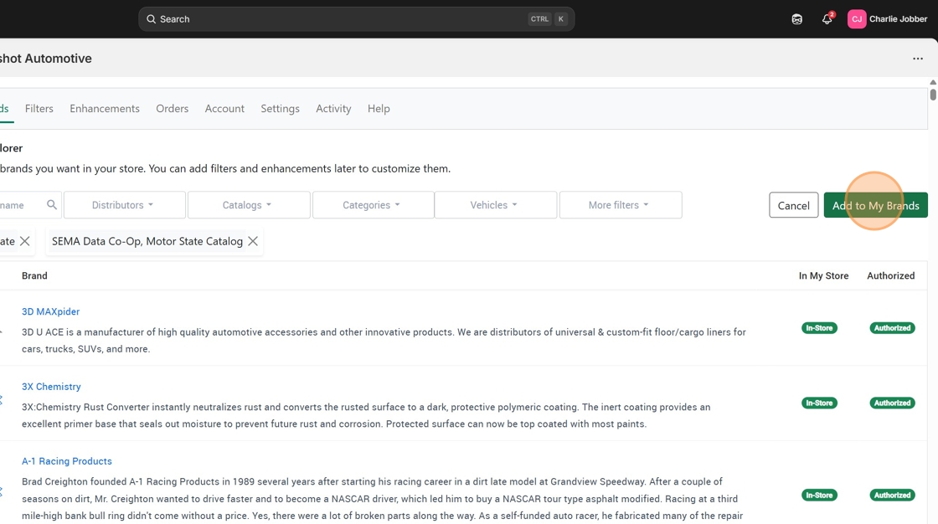Click In-Store badge for A-1 Racing Products
Viewport: 938px width, 524px height.
(x=820, y=496)
